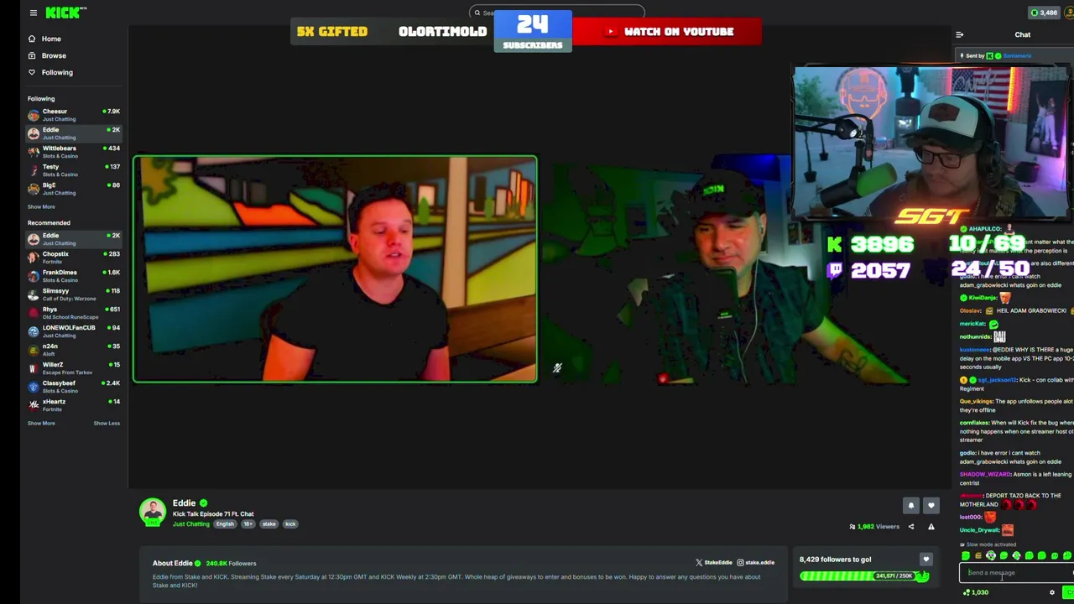Click the search field at top
This screenshot has height=604, width=1074.
coord(557,13)
